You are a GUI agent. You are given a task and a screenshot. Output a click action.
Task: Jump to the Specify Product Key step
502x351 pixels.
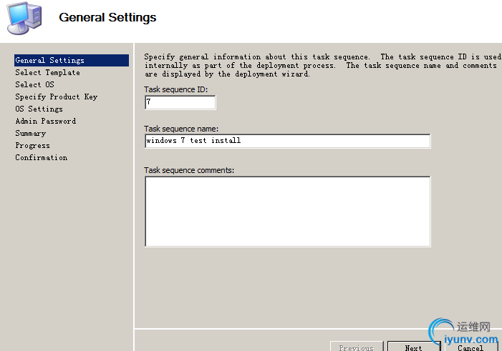(x=56, y=97)
